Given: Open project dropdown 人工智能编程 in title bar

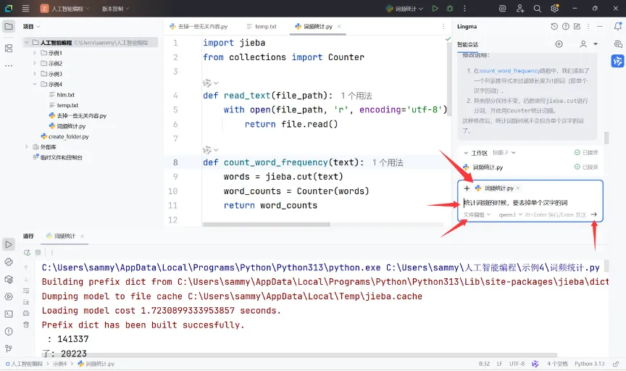Looking at the screenshot, I should tap(65, 9).
